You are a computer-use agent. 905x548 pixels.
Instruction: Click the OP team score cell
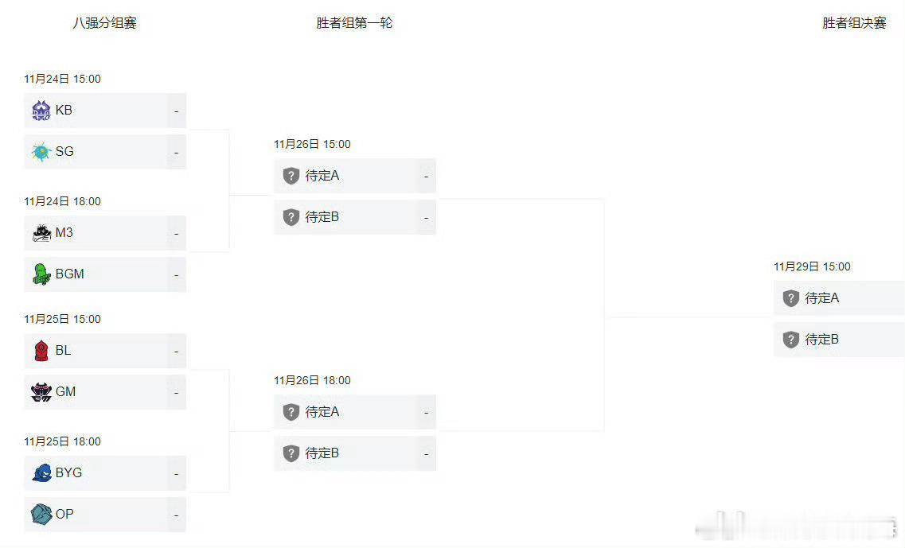coord(177,514)
